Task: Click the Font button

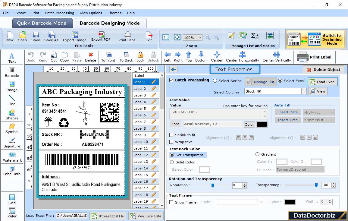Action: click(175, 124)
